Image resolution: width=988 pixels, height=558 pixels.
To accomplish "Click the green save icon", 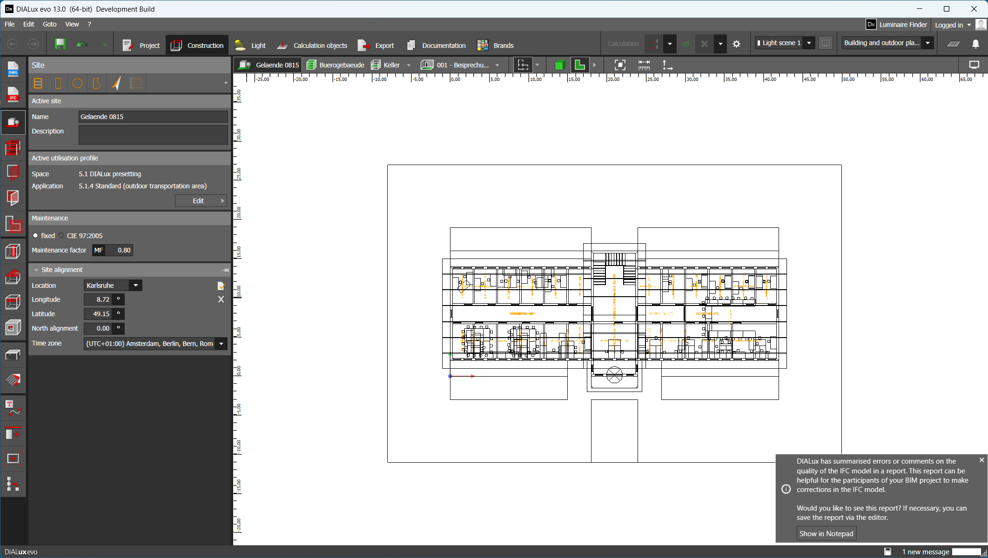I will 60,44.
